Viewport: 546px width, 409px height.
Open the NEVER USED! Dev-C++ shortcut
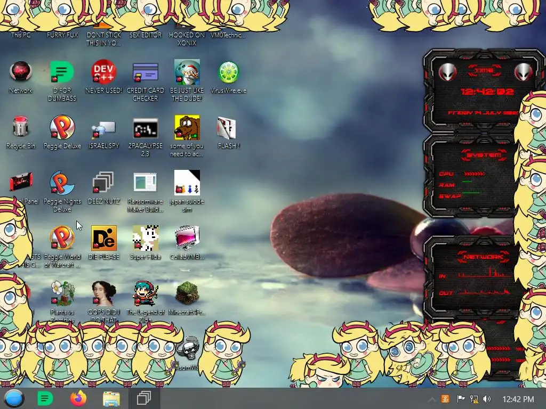(x=103, y=72)
